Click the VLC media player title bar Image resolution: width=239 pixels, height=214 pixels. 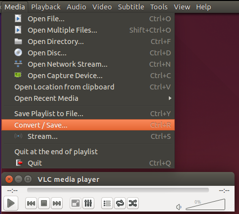coord(118,179)
